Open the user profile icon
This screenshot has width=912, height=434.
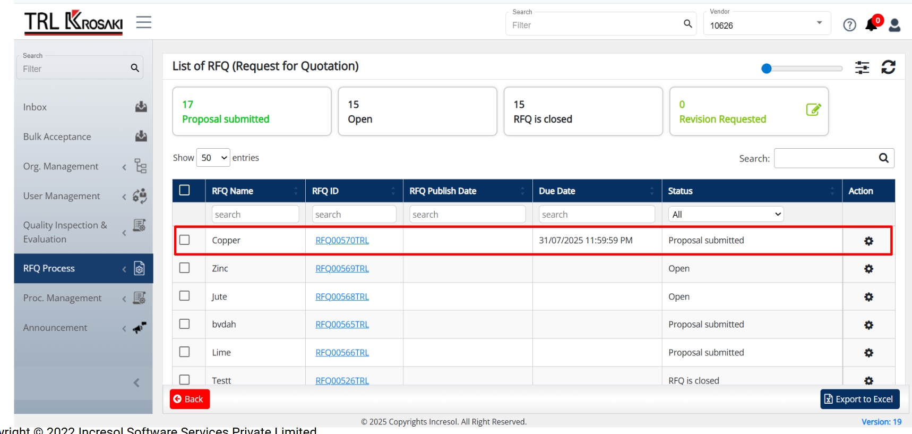point(894,25)
